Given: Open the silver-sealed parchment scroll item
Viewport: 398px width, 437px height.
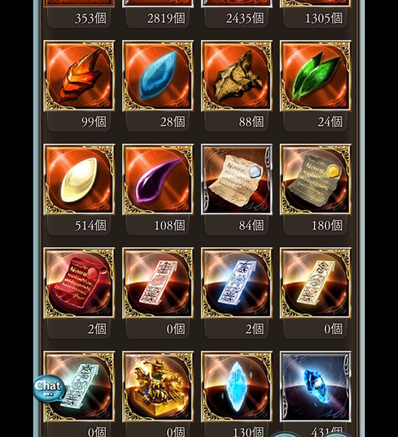Looking at the screenshot, I should pyautogui.click(x=237, y=179).
